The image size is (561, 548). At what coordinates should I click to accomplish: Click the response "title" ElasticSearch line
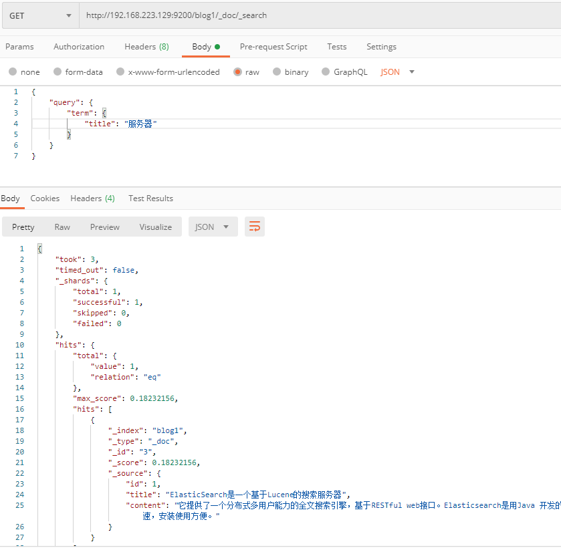238,495
